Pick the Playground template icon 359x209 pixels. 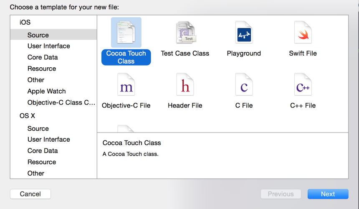pos(244,32)
